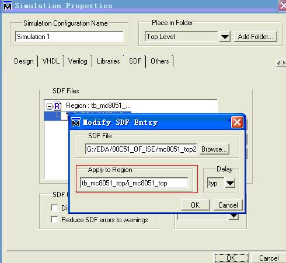Toggle Reduce SDF errors to warnings checkbox
Viewport: 286px width, 263px height.
coord(54,220)
